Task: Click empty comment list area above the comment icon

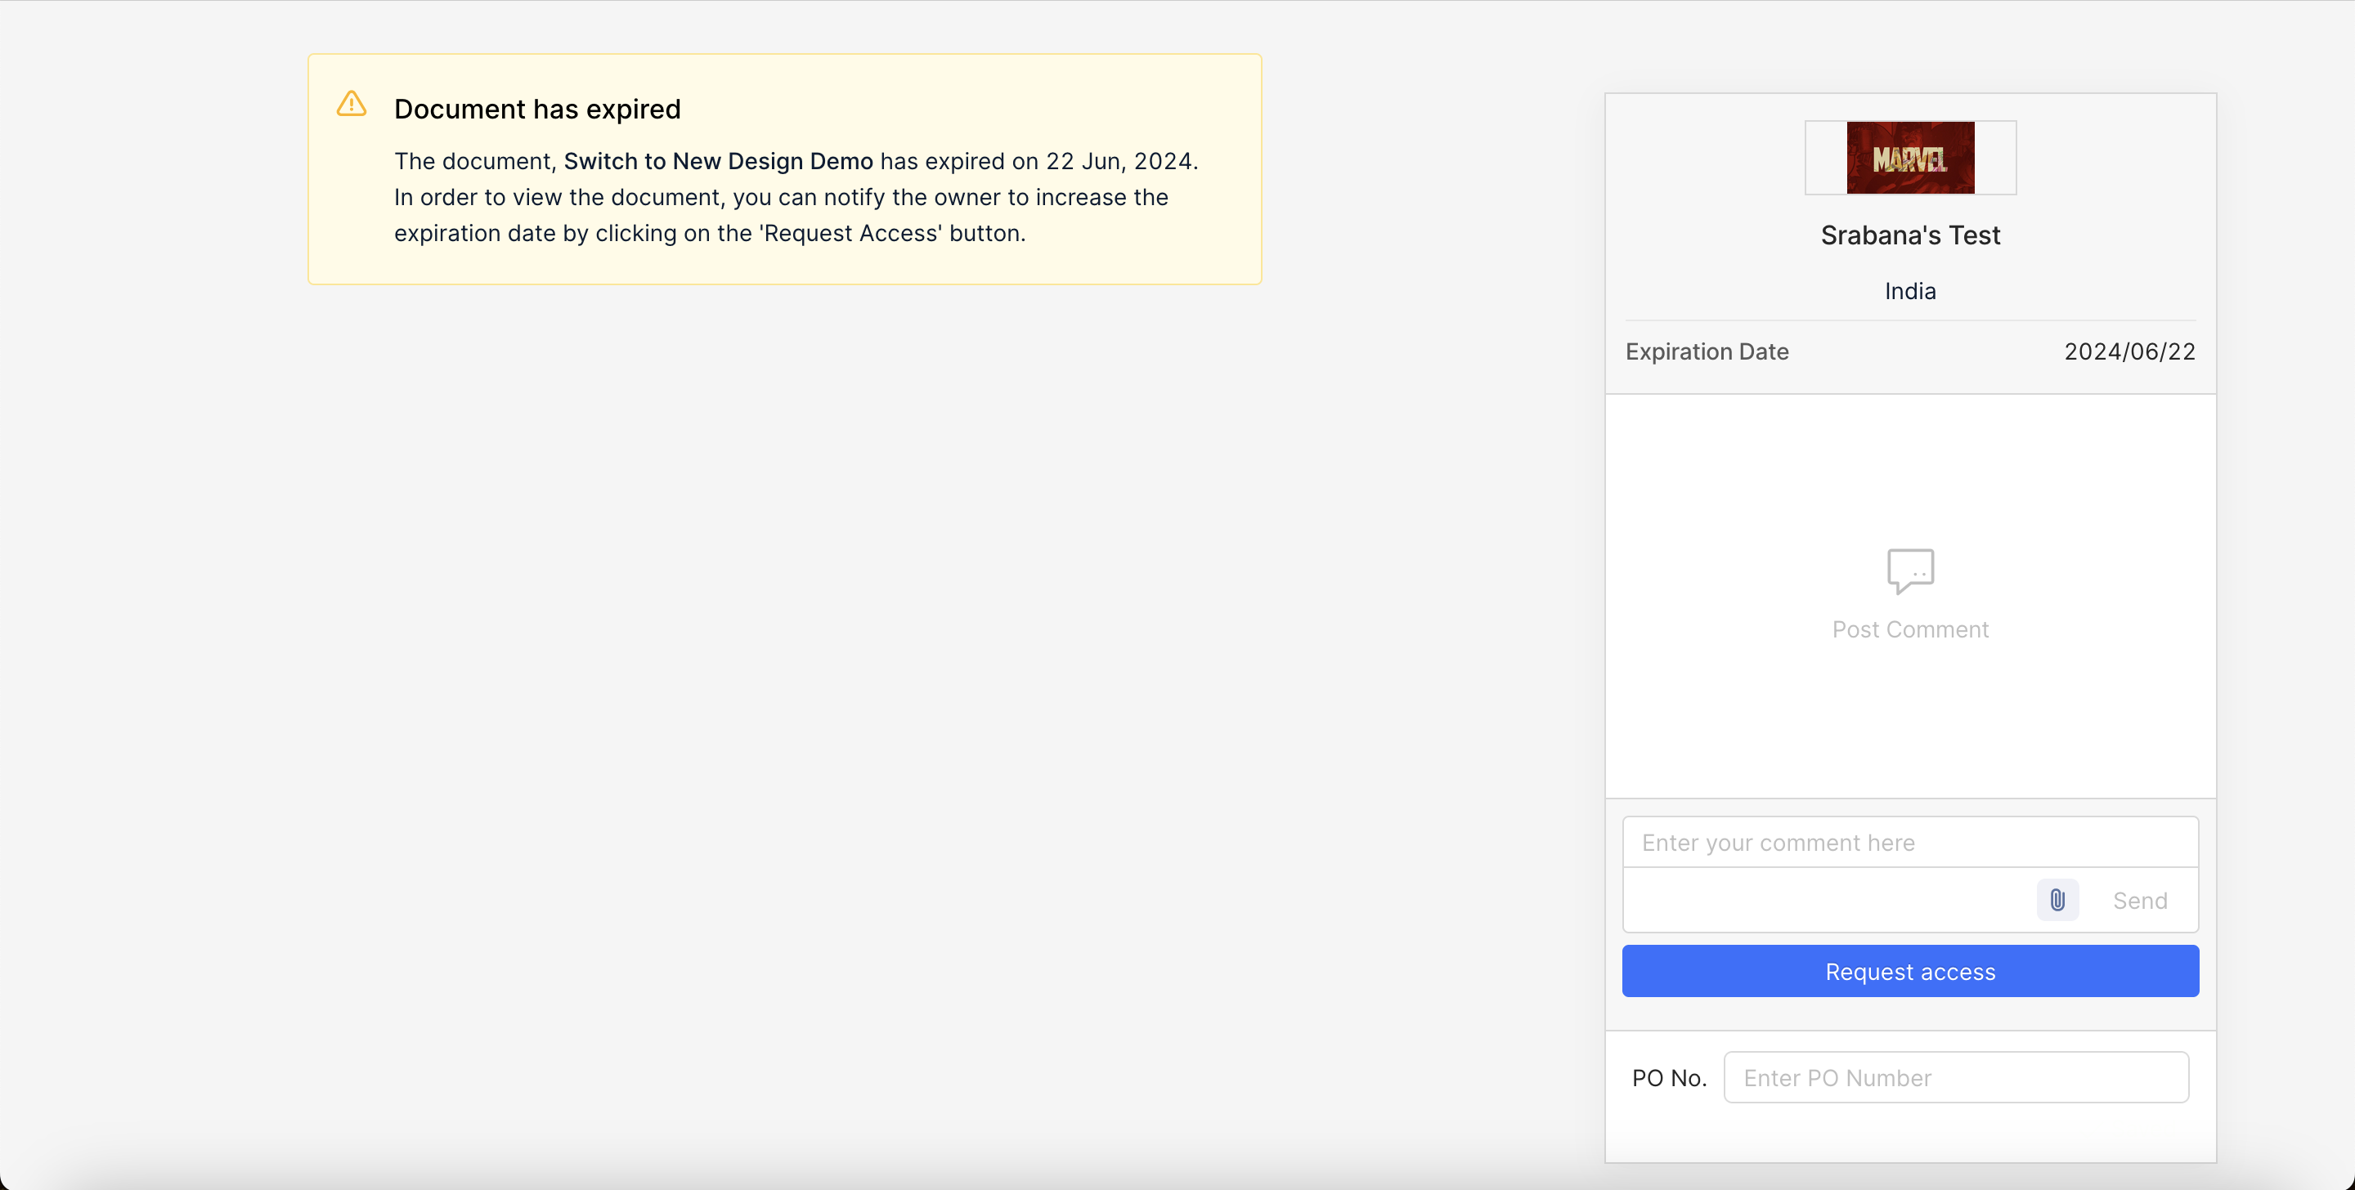Action: (x=1910, y=466)
